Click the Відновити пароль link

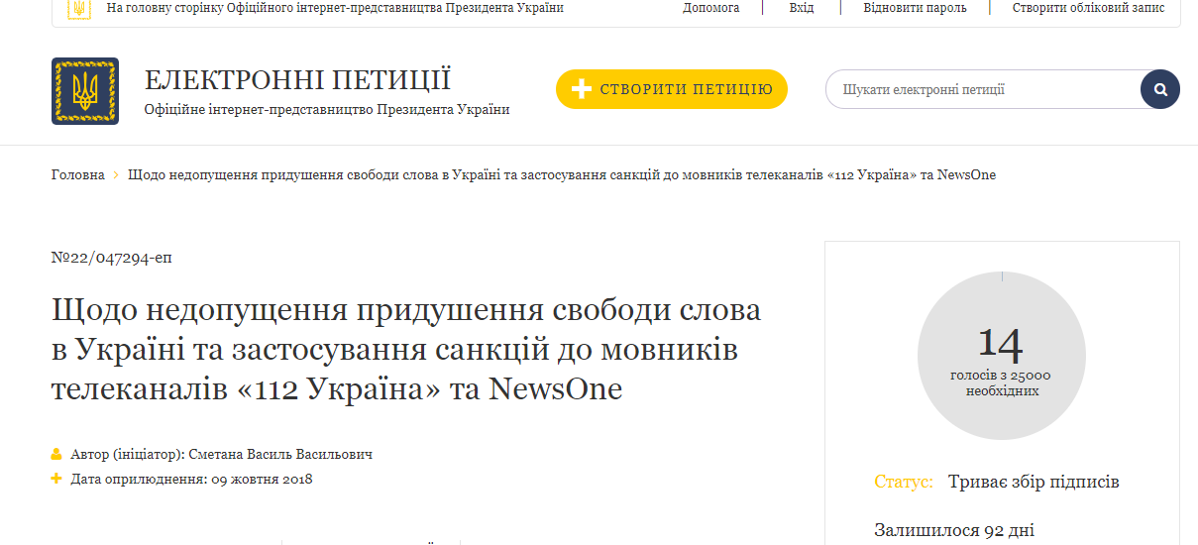click(x=914, y=8)
